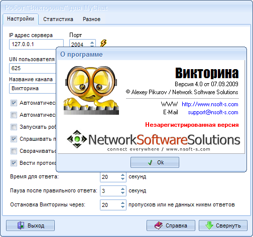Decrease Время для ответа seconds

122,179
